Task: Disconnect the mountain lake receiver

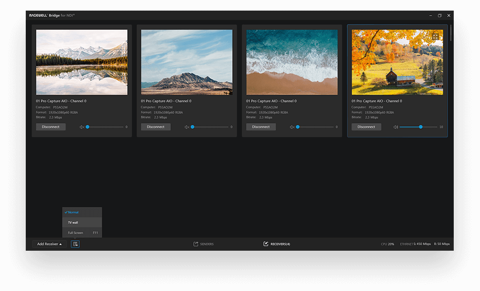Action: point(51,127)
